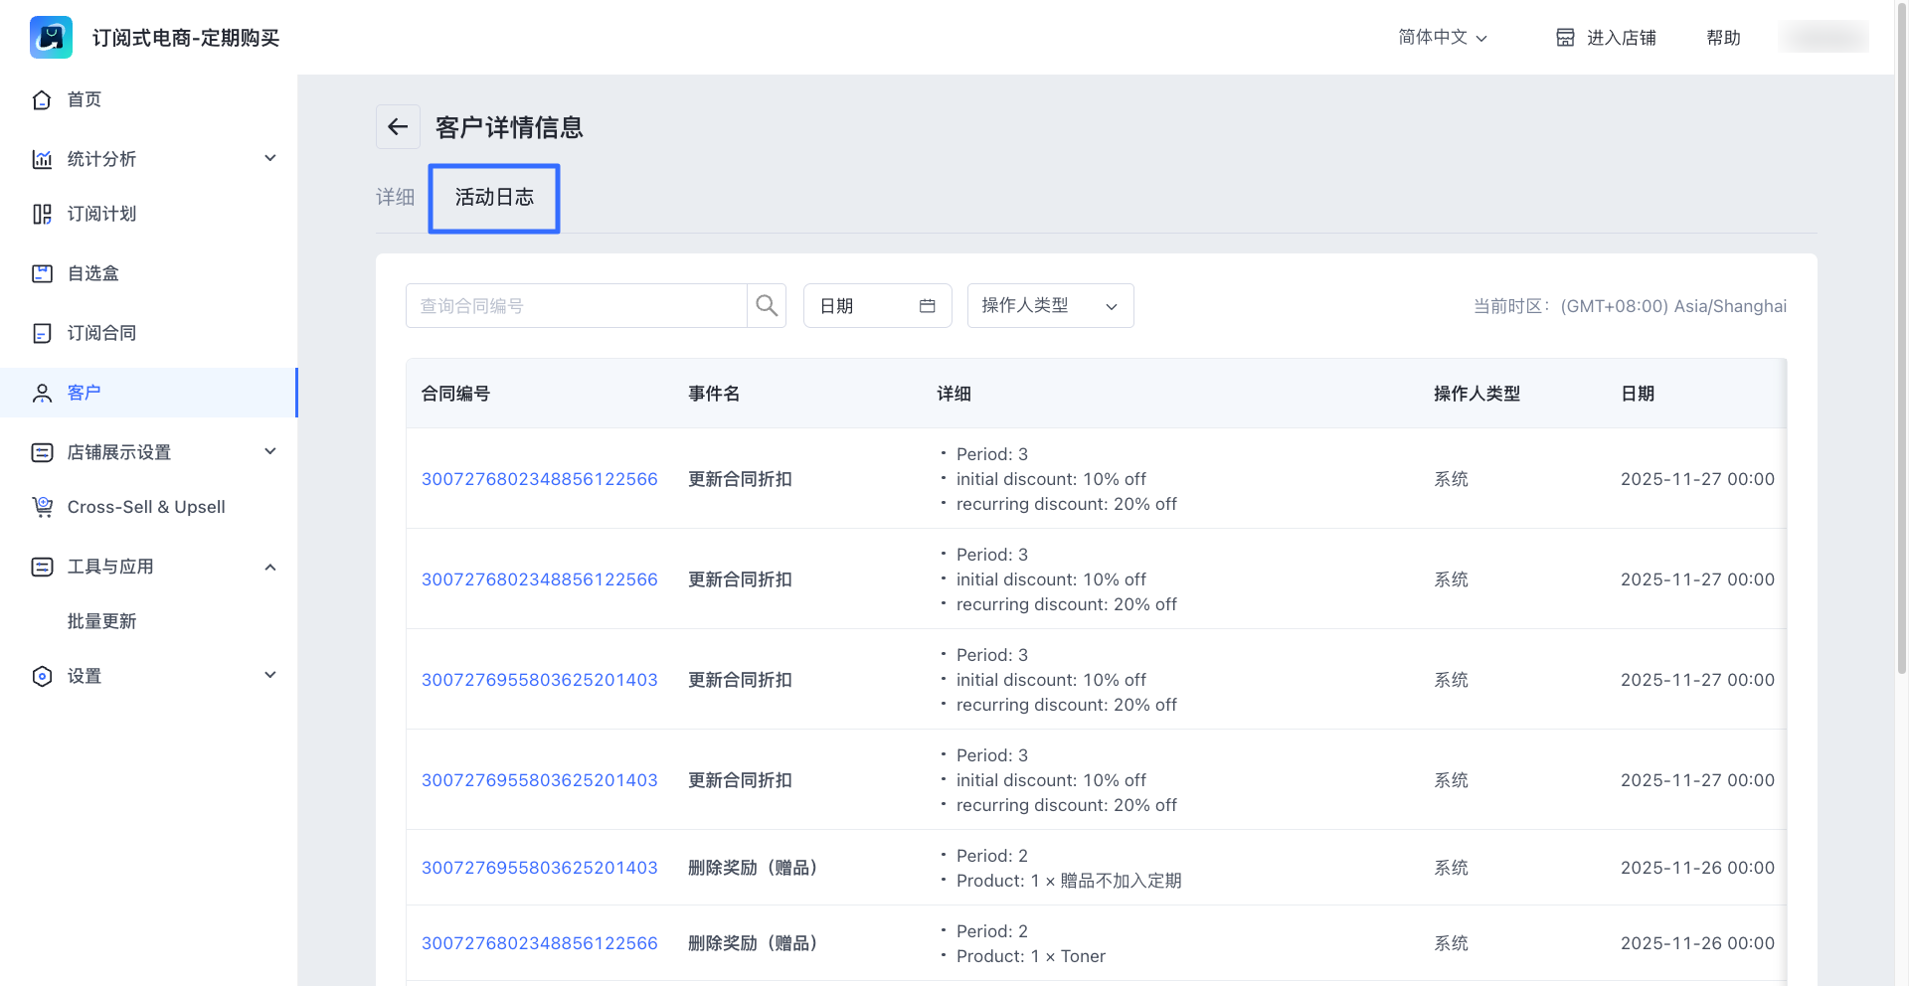1909x986 pixels.
Task: Click the calendar icon in 日期 field
Action: [927, 306]
